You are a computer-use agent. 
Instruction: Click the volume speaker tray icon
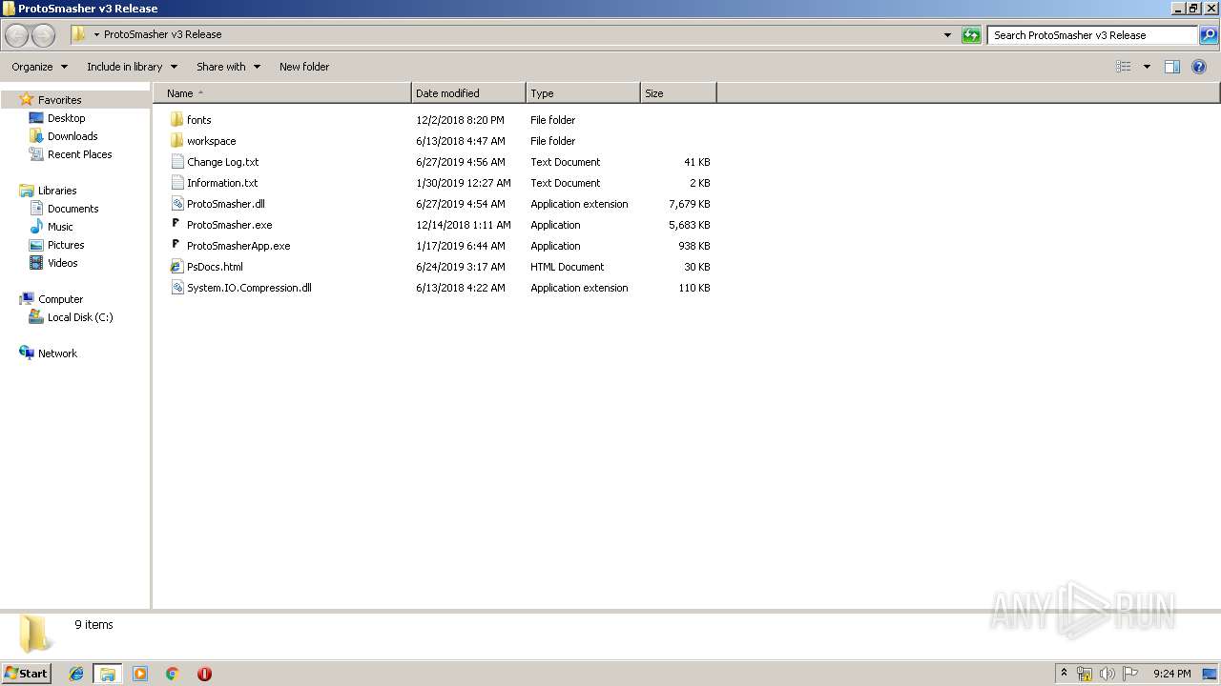pyautogui.click(x=1107, y=674)
